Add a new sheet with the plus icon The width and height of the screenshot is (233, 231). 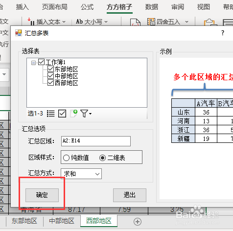(138, 222)
